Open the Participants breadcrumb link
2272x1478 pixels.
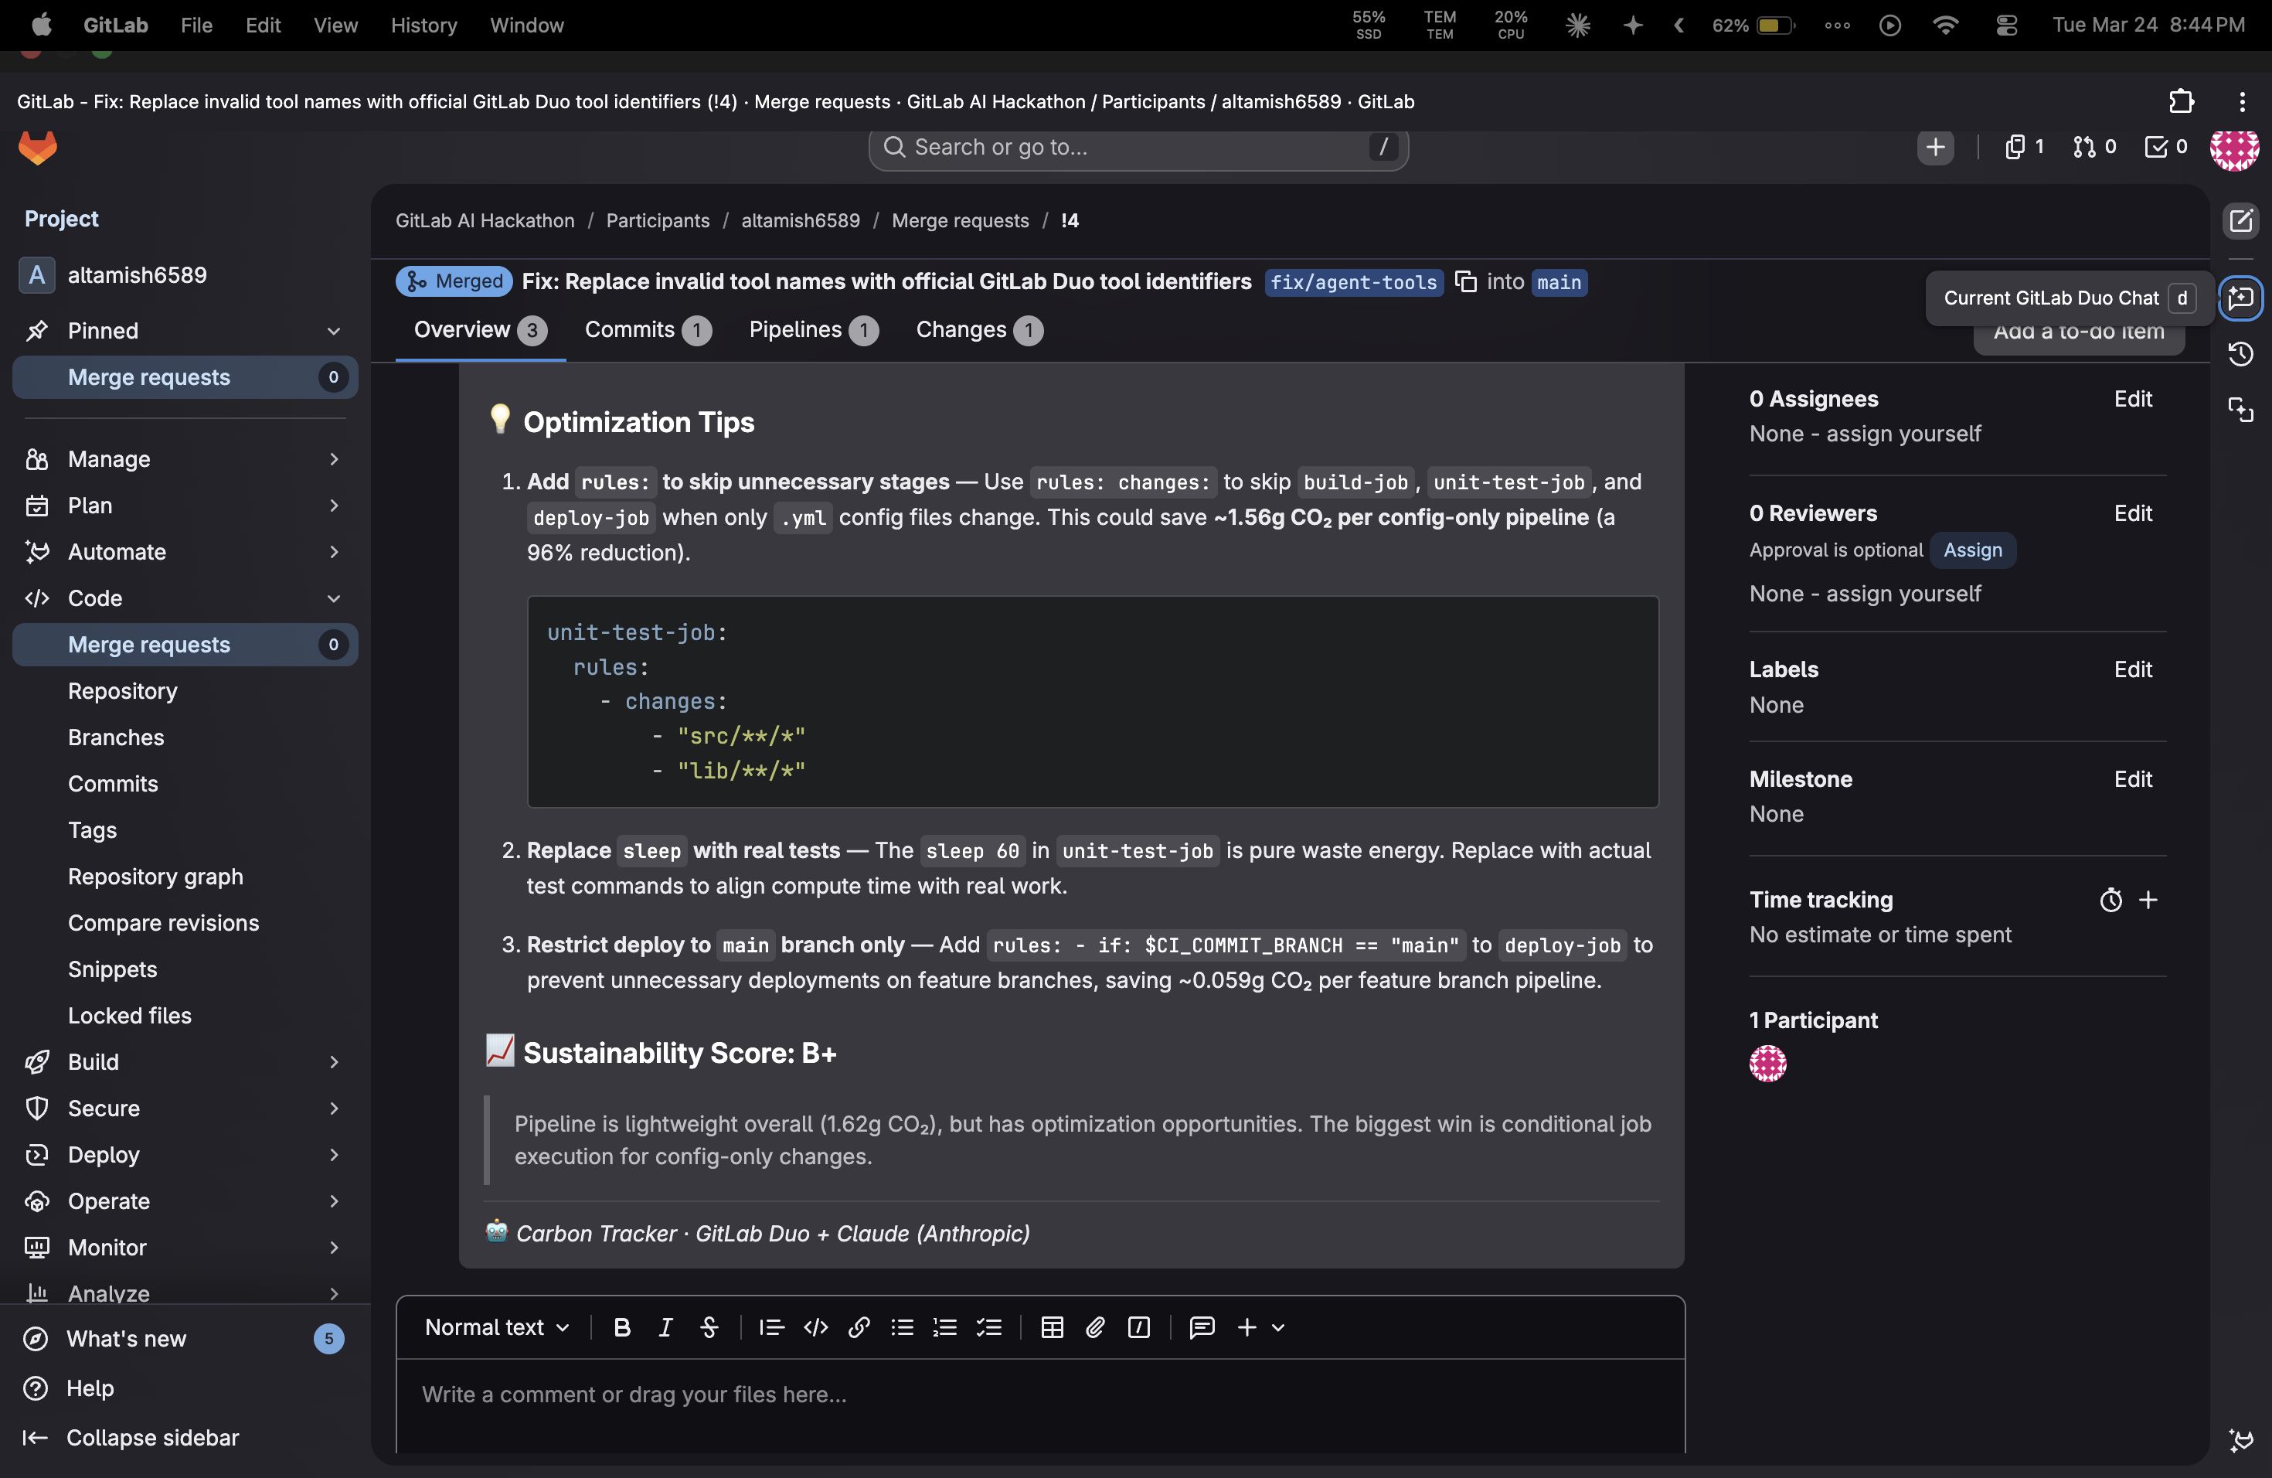657,220
